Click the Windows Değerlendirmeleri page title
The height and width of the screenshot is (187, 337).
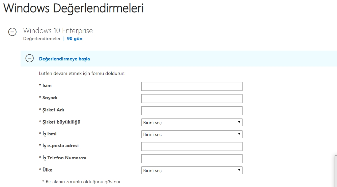[73, 8]
